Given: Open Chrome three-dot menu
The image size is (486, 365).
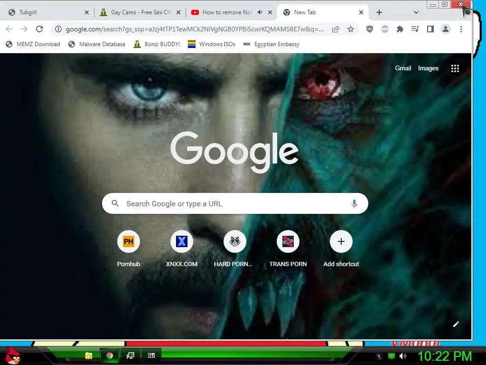Looking at the screenshot, I should click(461, 29).
